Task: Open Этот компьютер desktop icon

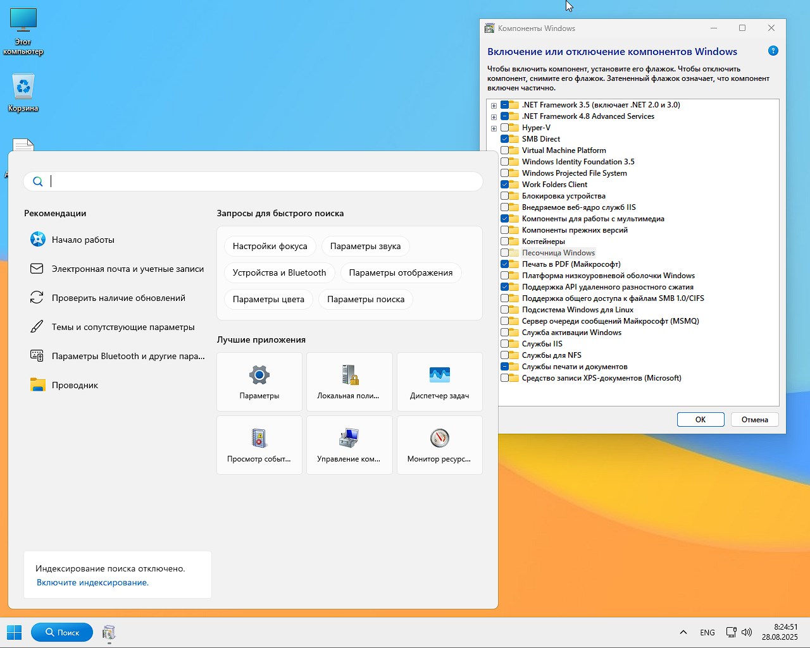Action: (23, 32)
